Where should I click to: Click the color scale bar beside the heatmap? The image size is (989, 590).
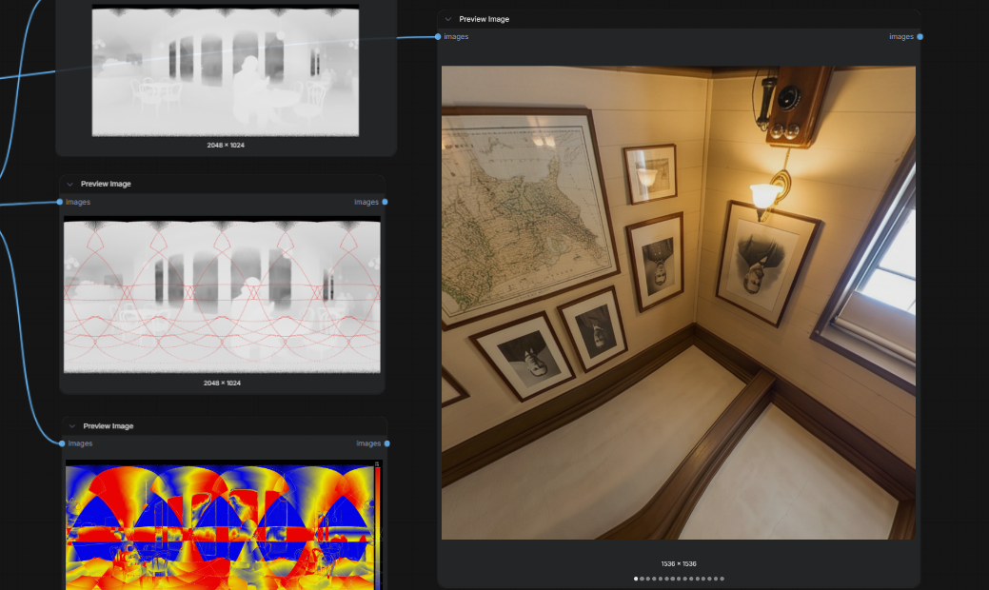pyautogui.click(x=377, y=526)
